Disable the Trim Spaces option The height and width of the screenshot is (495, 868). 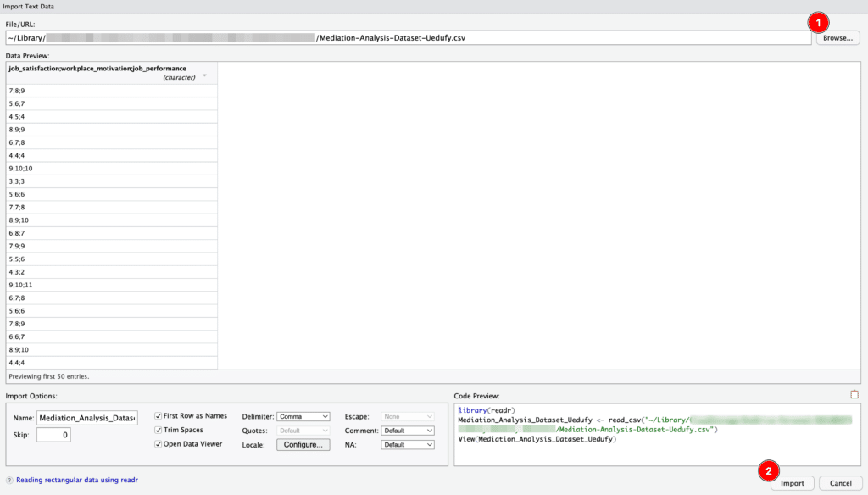pos(156,429)
